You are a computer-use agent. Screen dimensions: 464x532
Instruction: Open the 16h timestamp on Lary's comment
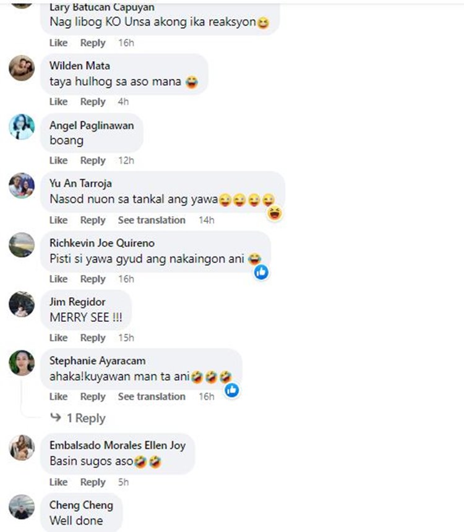tap(126, 43)
